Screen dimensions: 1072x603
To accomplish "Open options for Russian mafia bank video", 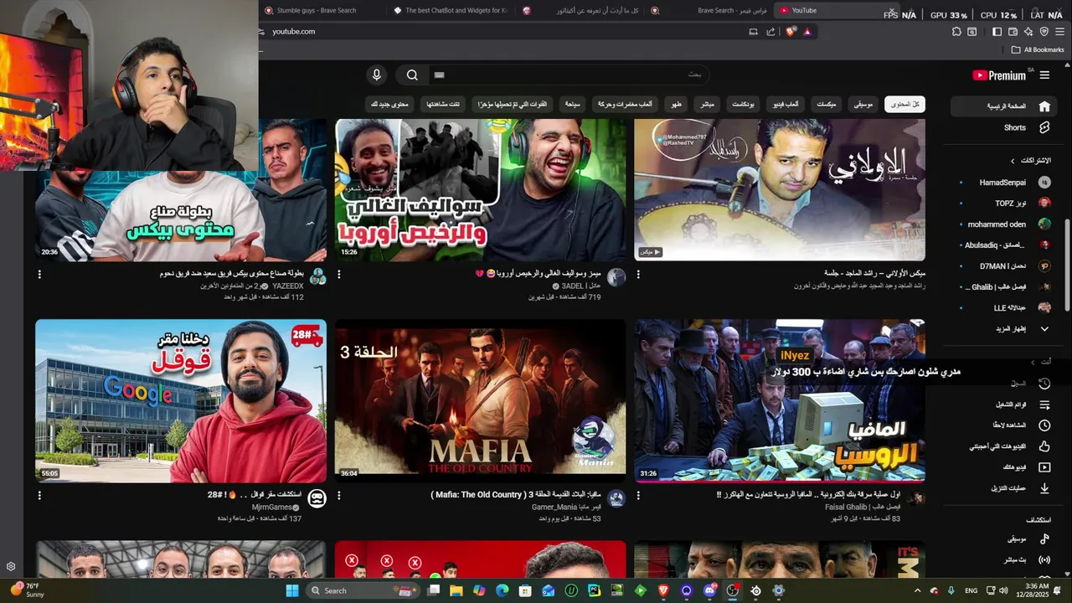I will pos(638,495).
